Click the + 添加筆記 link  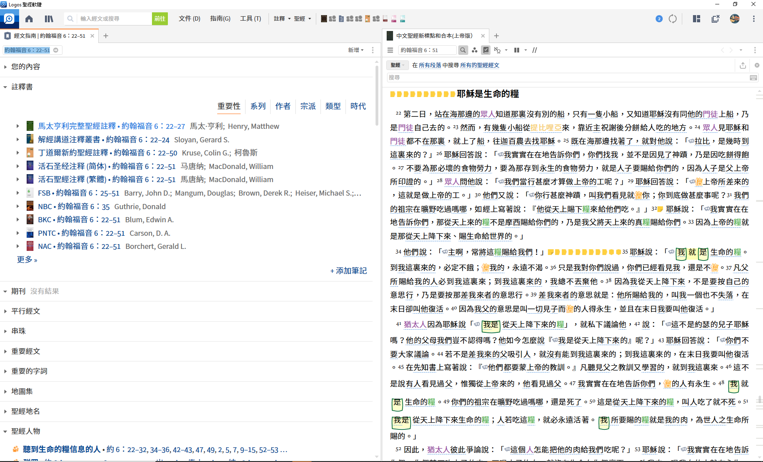[x=348, y=271]
